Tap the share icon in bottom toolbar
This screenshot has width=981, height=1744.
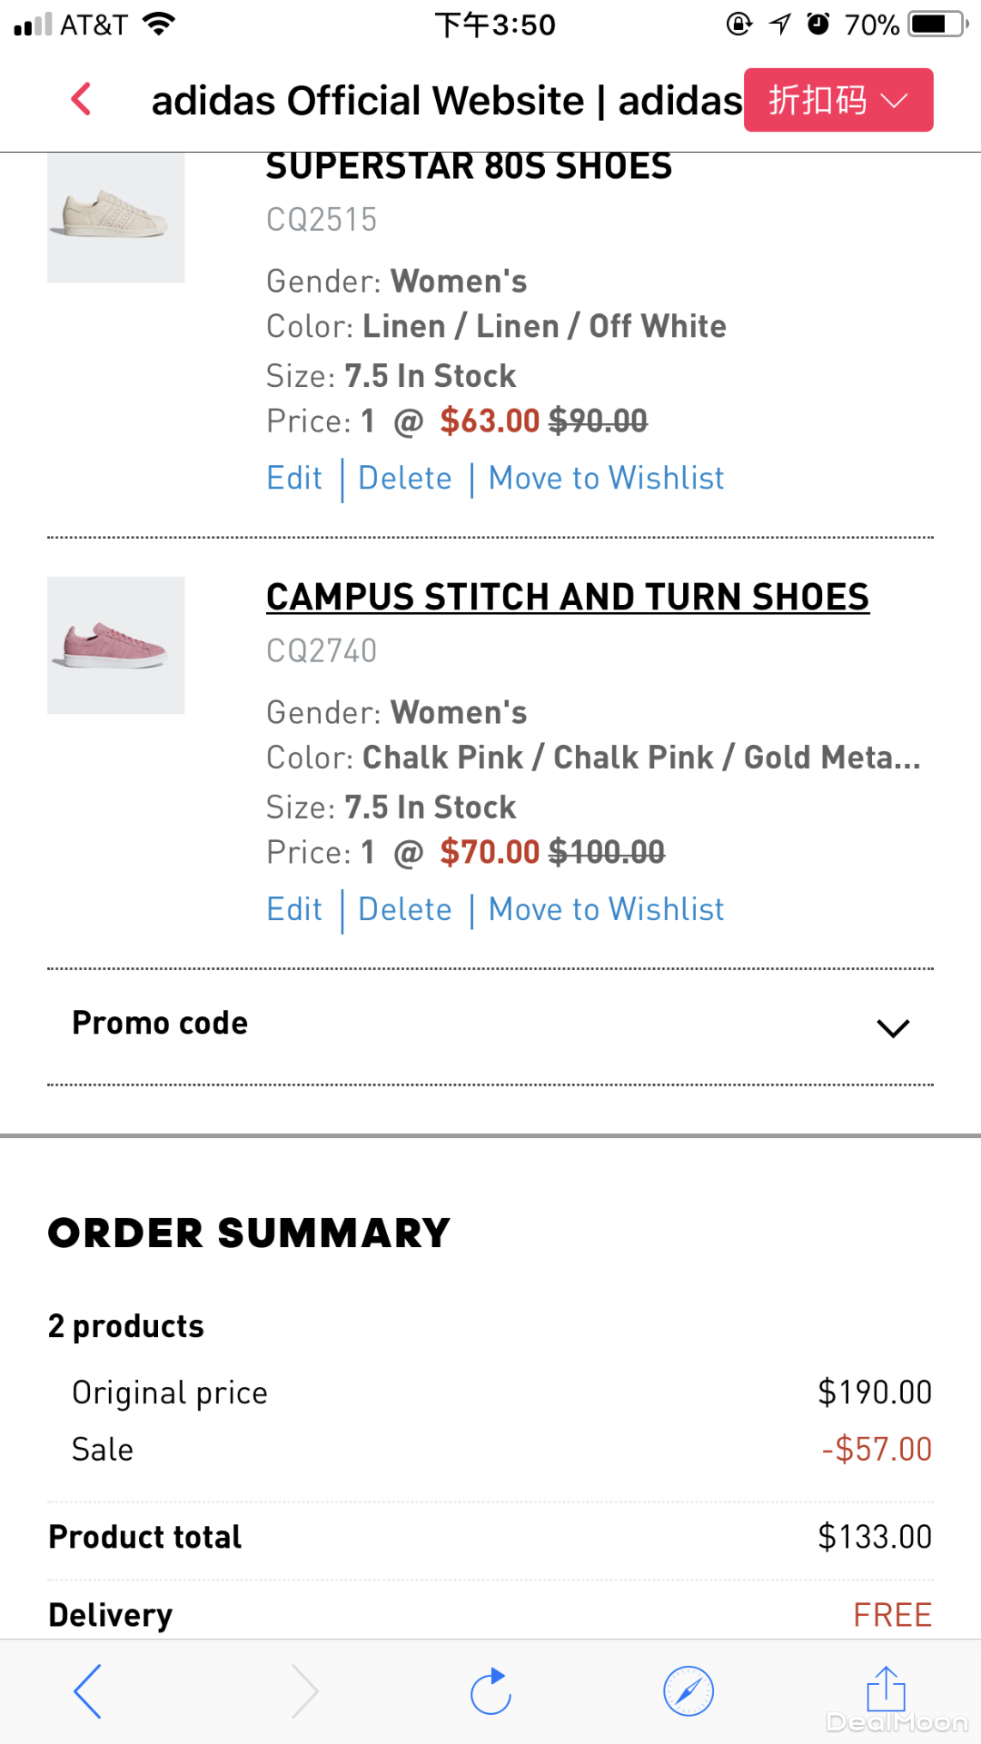point(886,1689)
